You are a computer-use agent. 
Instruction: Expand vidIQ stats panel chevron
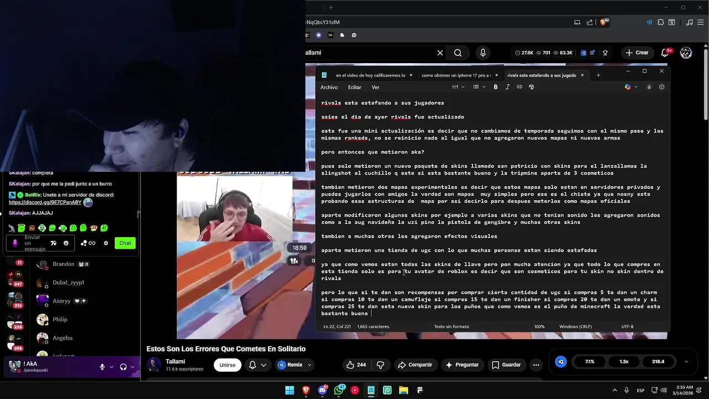[686, 361]
